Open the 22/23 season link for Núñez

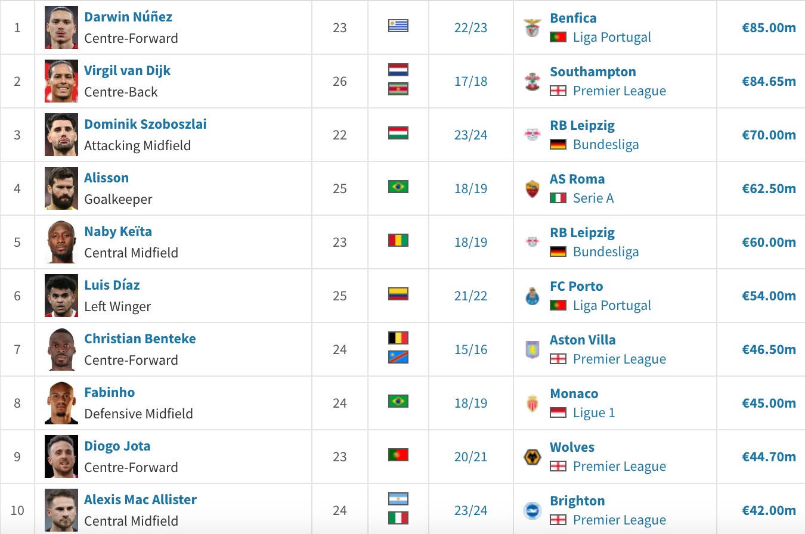[470, 28]
